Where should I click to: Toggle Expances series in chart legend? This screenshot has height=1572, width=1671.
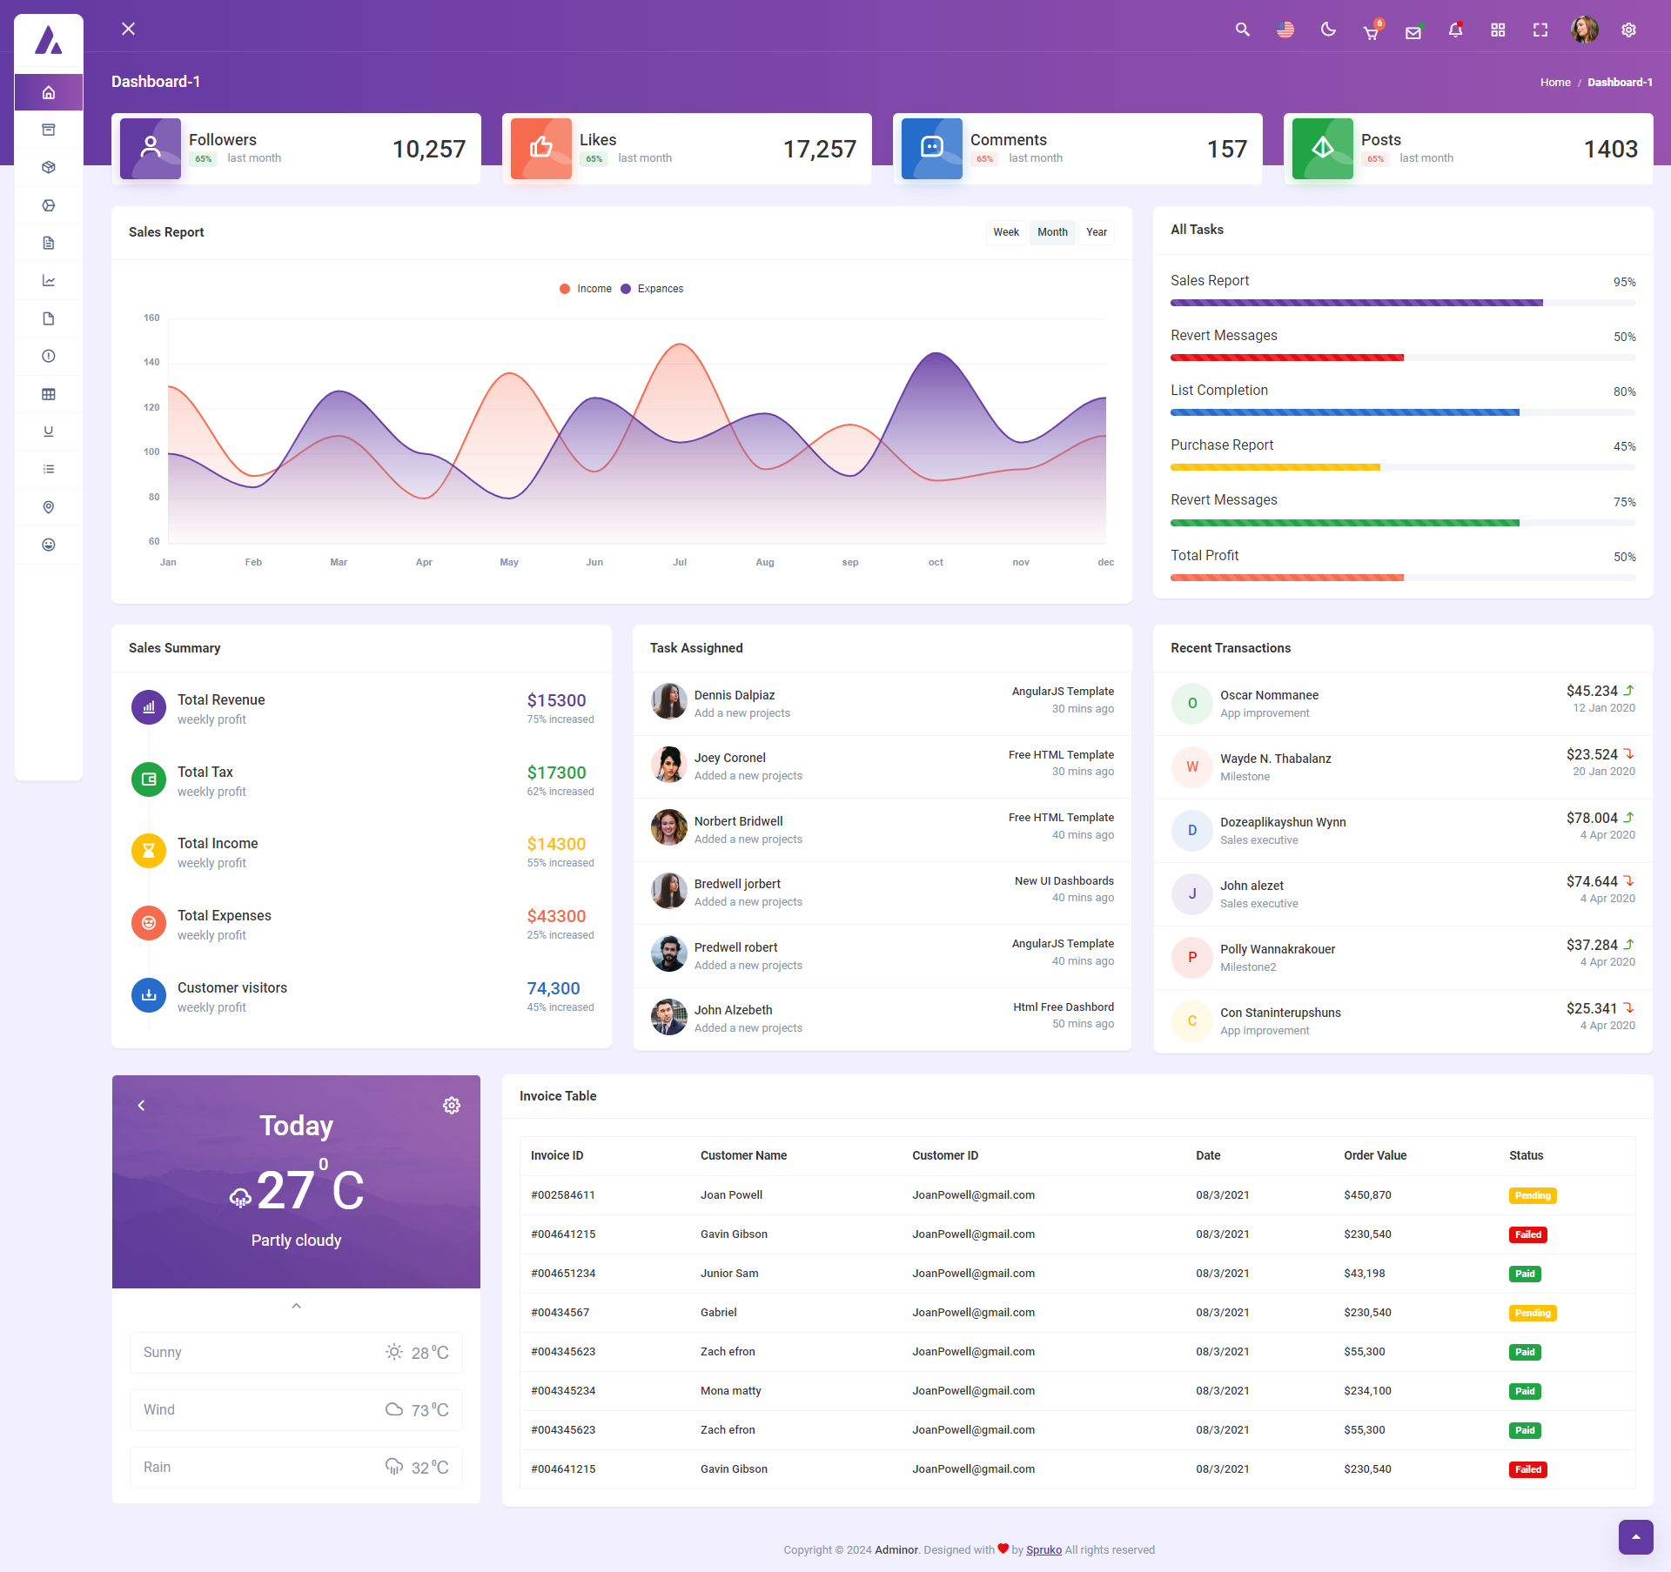click(652, 289)
